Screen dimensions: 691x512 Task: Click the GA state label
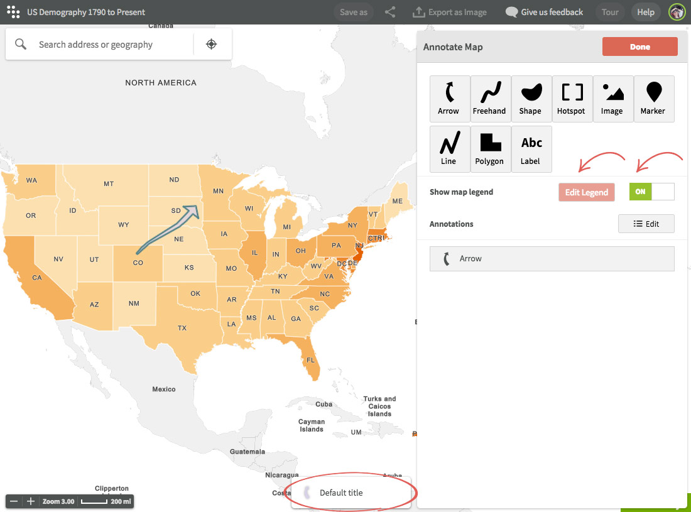coord(296,319)
